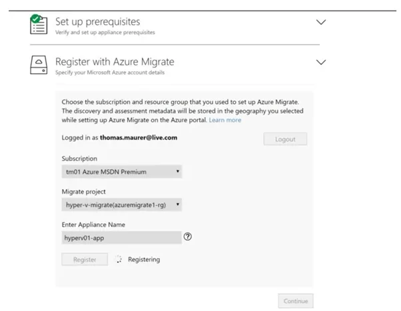Open the Subscription dropdown
The height and width of the screenshot is (311, 401).
click(122, 172)
